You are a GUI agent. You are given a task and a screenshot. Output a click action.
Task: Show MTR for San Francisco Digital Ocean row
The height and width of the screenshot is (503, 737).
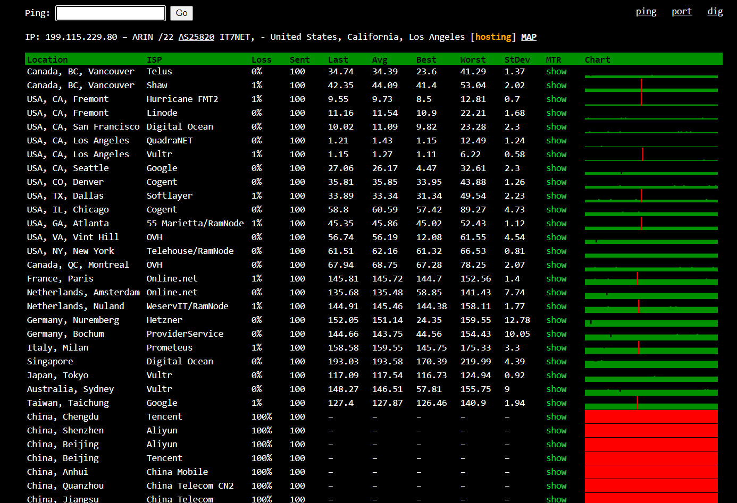pos(556,127)
